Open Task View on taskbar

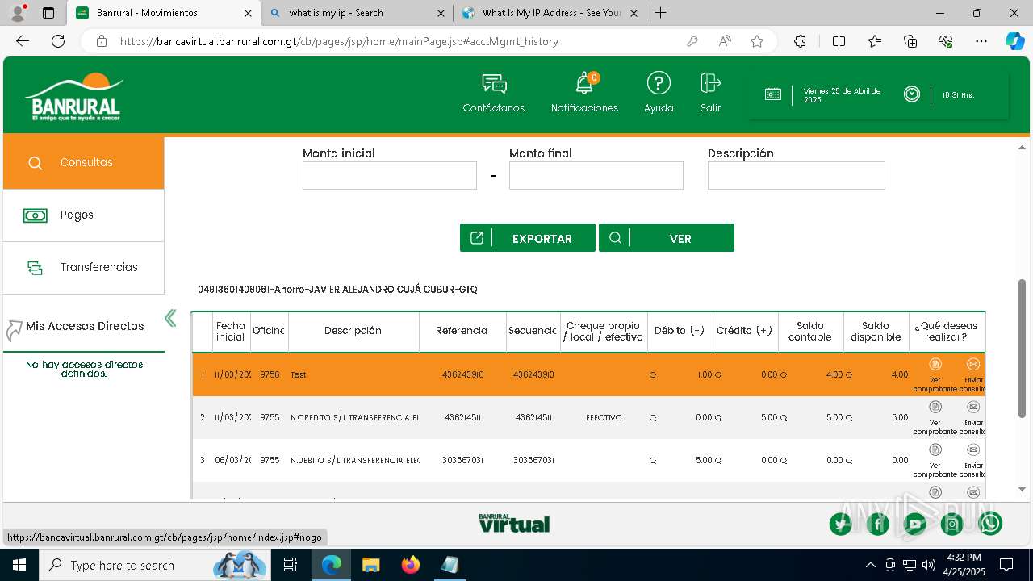pos(291,565)
